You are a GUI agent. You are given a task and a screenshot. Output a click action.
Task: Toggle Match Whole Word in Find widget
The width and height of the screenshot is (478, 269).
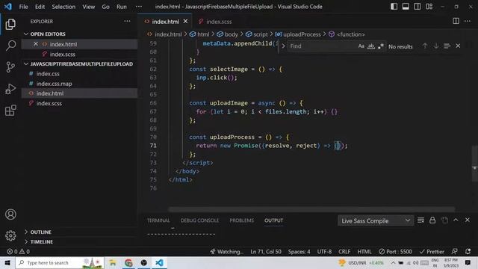tap(370, 46)
